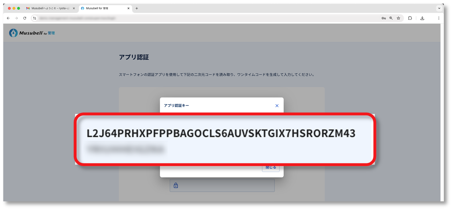Bookmark this page with star icon
The image size is (453, 210).
coord(398,18)
